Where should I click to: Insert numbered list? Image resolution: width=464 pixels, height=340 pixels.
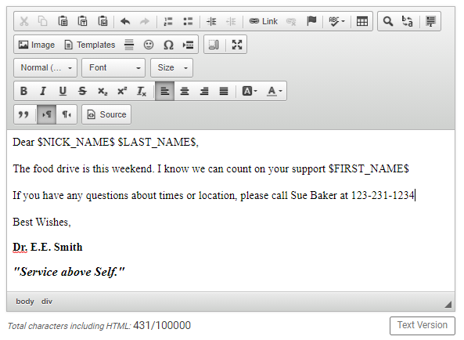coord(168,21)
